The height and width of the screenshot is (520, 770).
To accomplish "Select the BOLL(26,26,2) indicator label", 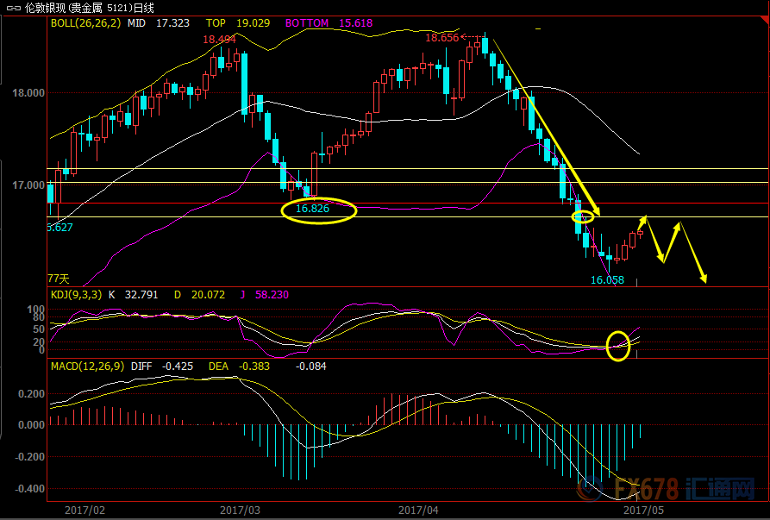I will pos(85,23).
